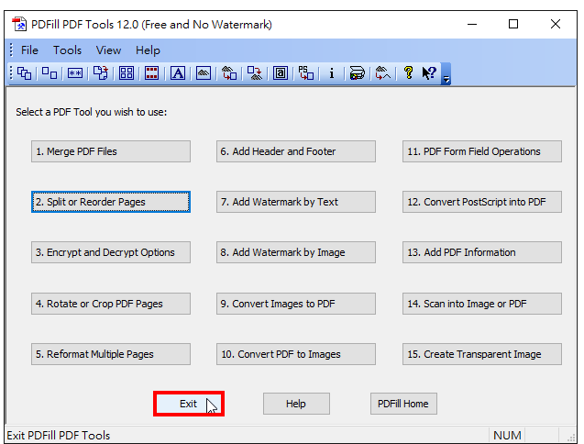Screen dimensions: 584x444
Task: Click the PS PostScript conversion toolbar icon
Action: 306,73
